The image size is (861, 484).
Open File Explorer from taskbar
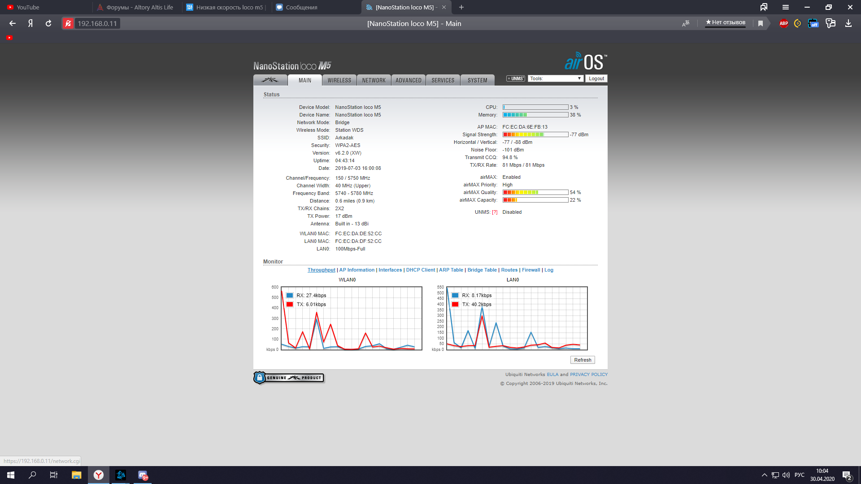pos(76,475)
